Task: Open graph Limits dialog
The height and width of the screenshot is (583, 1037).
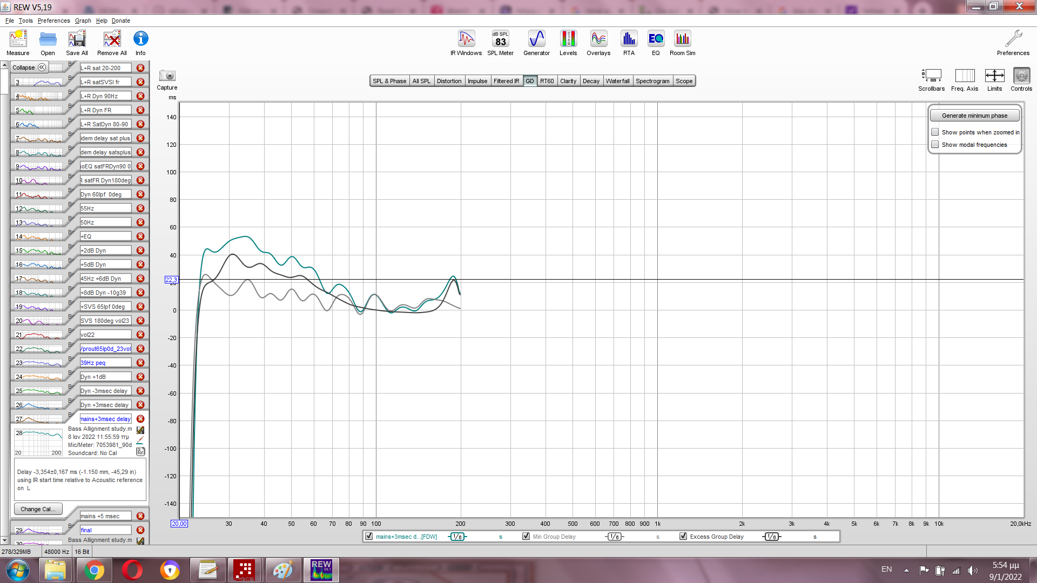Action: 994,79
